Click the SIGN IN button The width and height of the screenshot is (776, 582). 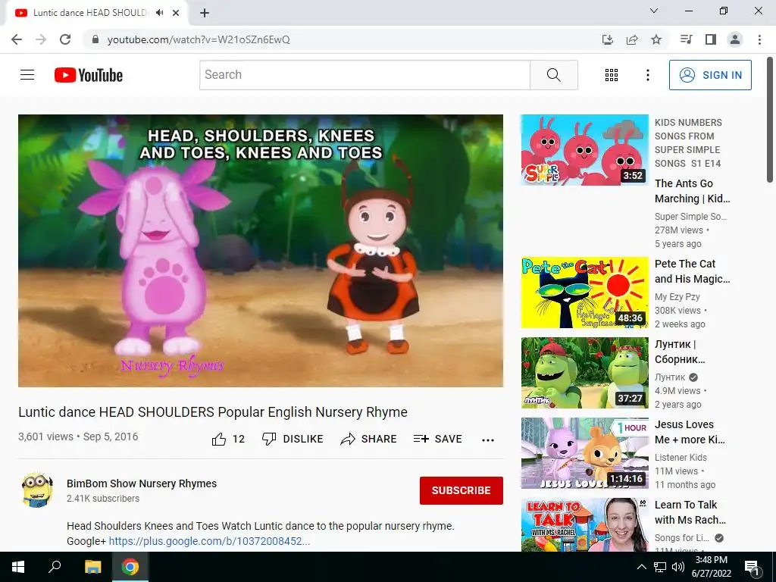710,75
